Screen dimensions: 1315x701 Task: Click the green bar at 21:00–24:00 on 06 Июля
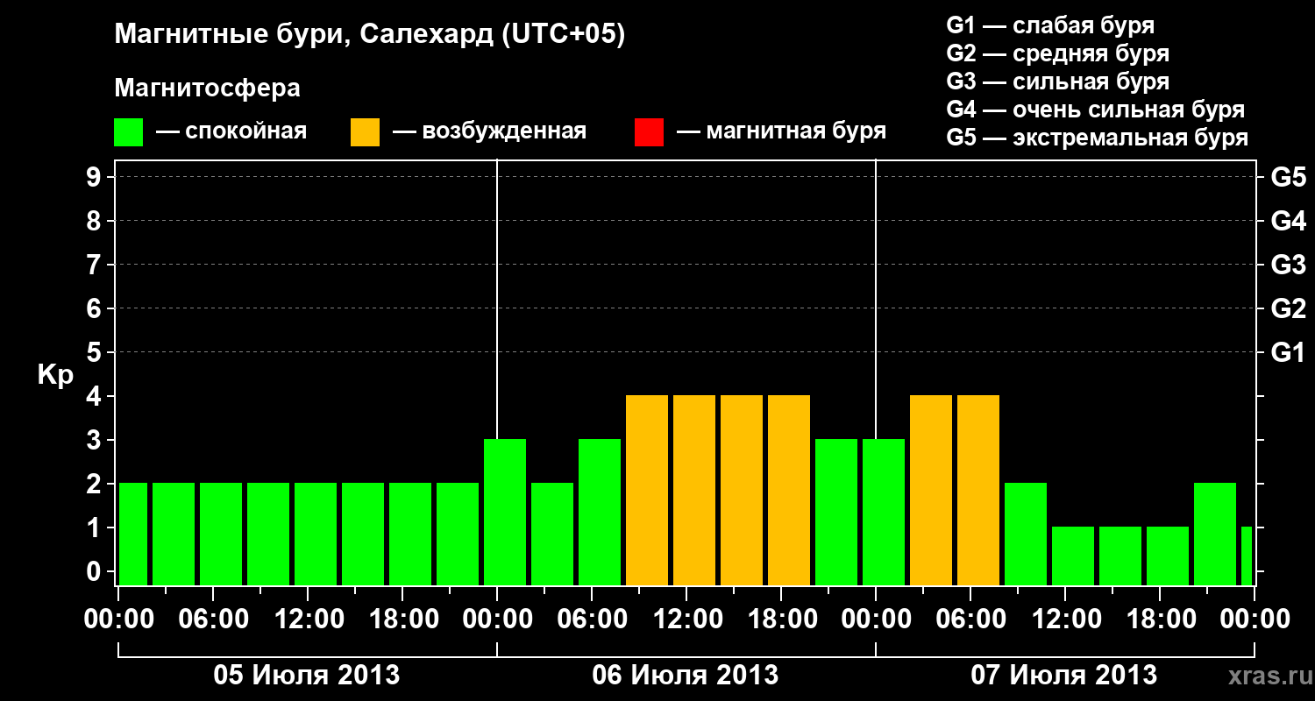click(836, 512)
